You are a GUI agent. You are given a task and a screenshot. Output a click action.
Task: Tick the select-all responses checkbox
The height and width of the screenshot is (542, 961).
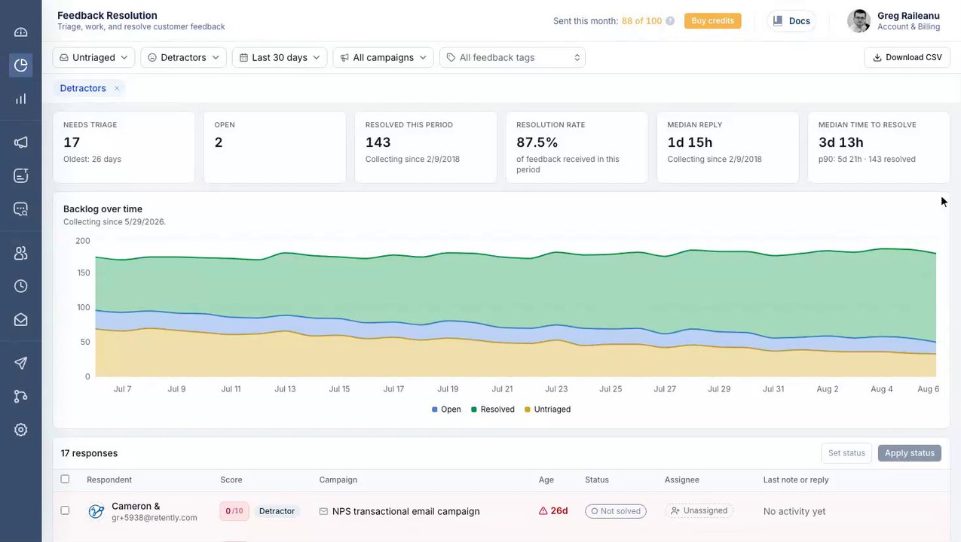click(65, 479)
